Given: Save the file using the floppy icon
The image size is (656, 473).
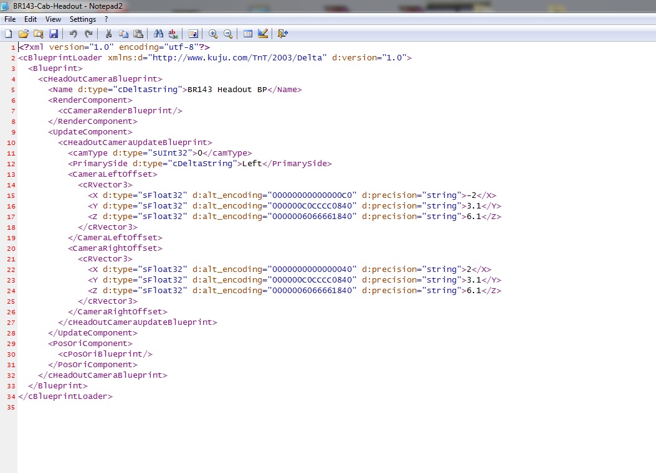Looking at the screenshot, I should coord(54,34).
